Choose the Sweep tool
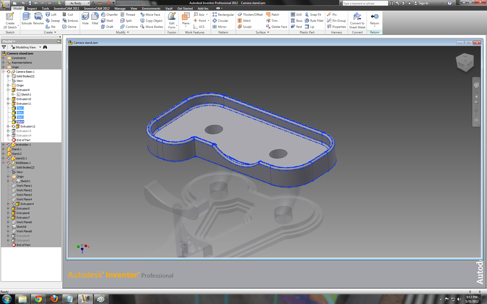This screenshot has width=487, height=304. 53,21
